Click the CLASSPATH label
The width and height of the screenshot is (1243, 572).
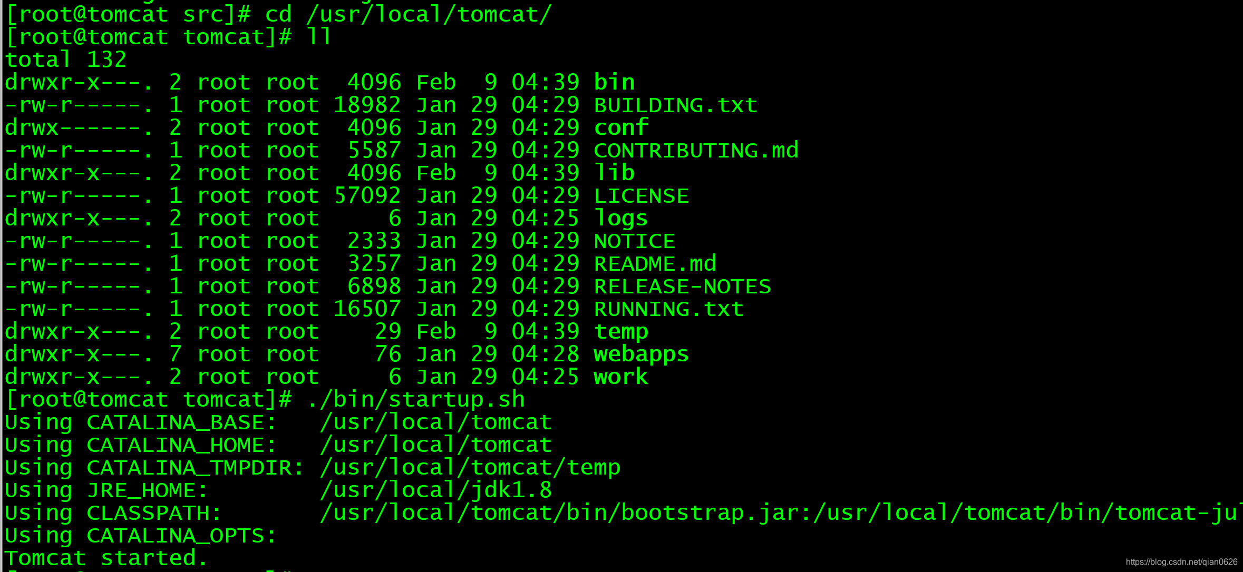(154, 513)
